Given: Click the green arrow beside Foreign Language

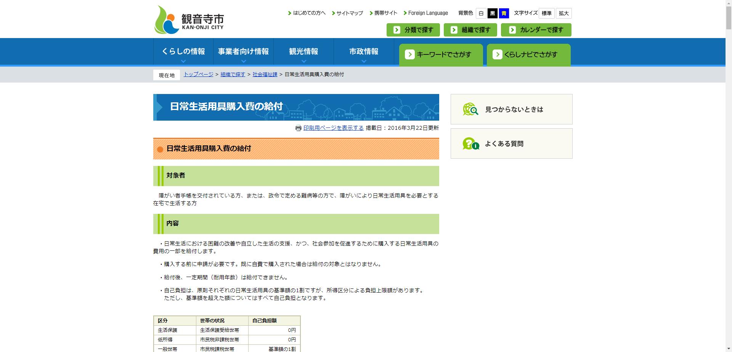Looking at the screenshot, I should click(405, 13).
